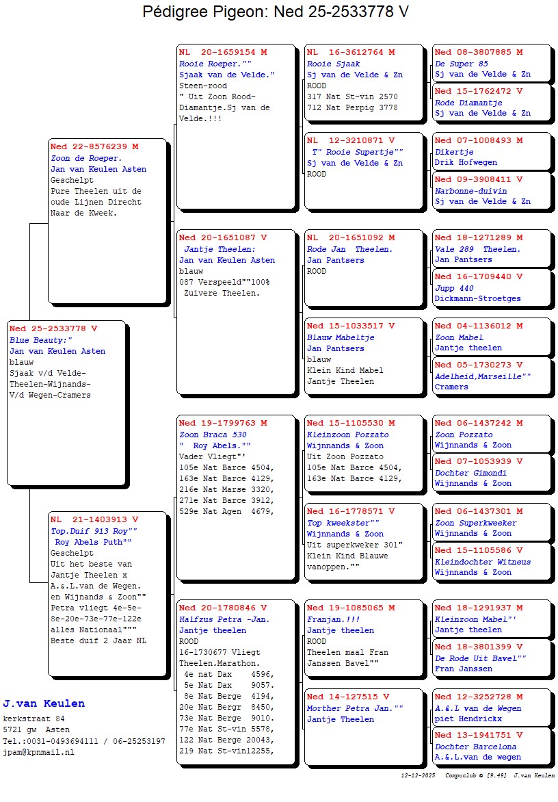Select the Blue Beauty pigeon box

tap(66, 402)
